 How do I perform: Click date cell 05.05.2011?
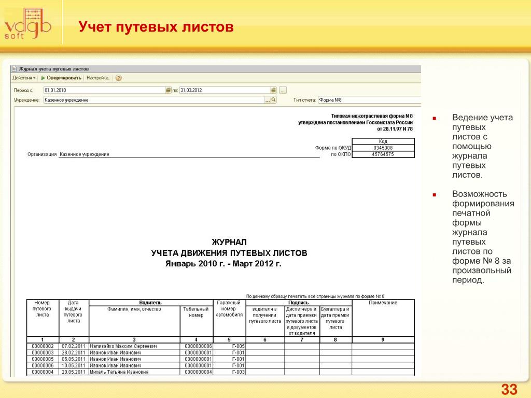(x=74, y=359)
